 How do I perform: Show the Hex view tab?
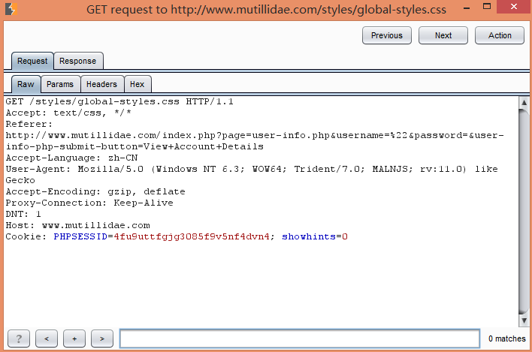click(x=137, y=84)
